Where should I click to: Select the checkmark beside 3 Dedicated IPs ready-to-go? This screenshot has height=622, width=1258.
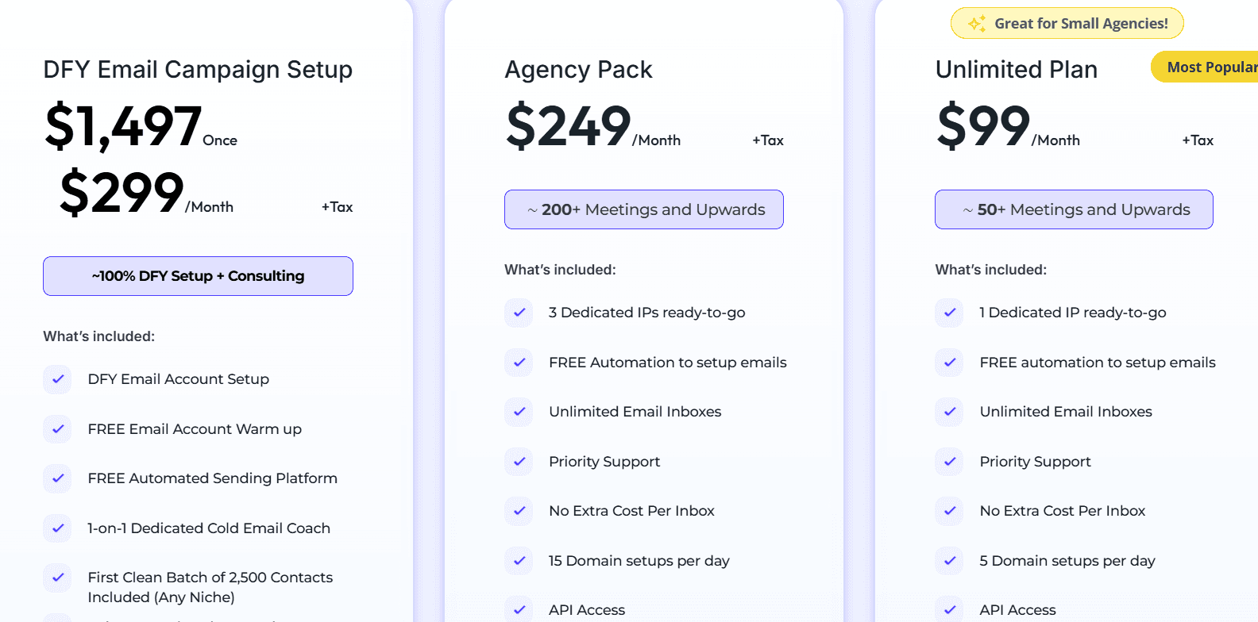(x=519, y=313)
